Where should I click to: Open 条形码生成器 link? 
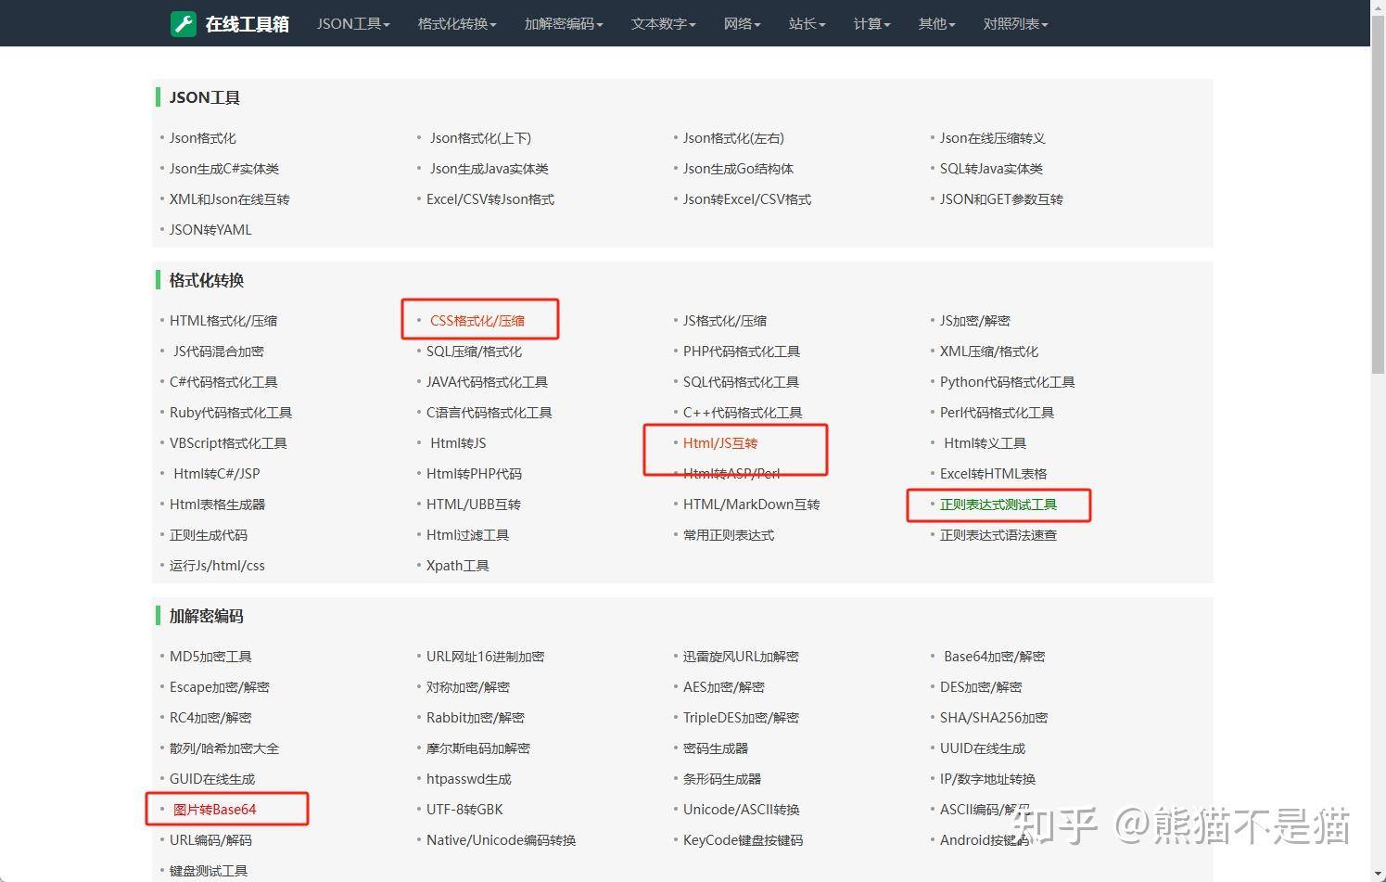click(722, 779)
